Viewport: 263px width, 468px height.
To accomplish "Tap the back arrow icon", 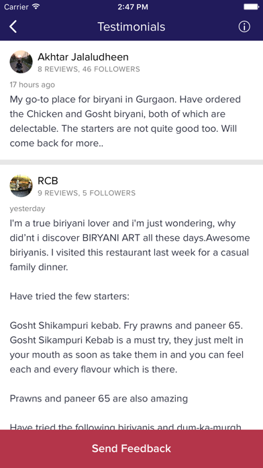I will 13,27.
